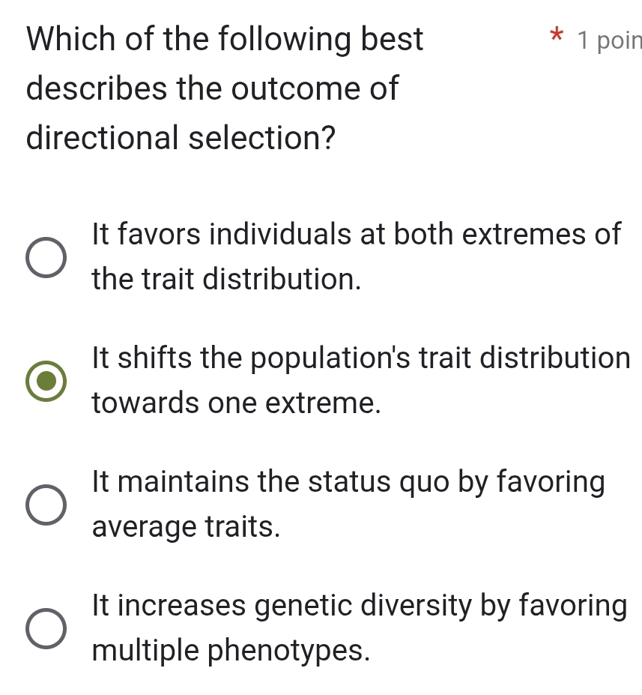This screenshot has width=642, height=695.
Task: Select the radio button for 'both extremes' option
Action: point(46,256)
